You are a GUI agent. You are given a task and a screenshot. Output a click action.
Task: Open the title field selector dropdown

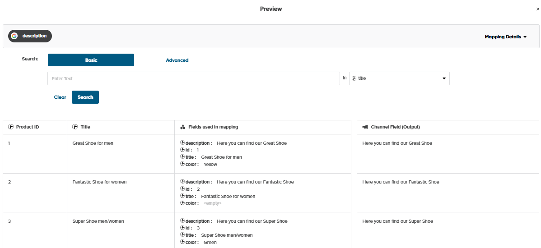(399, 78)
